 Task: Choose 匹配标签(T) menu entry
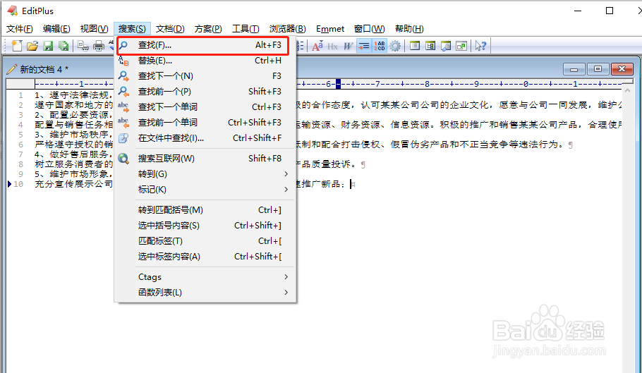coord(205,241)
